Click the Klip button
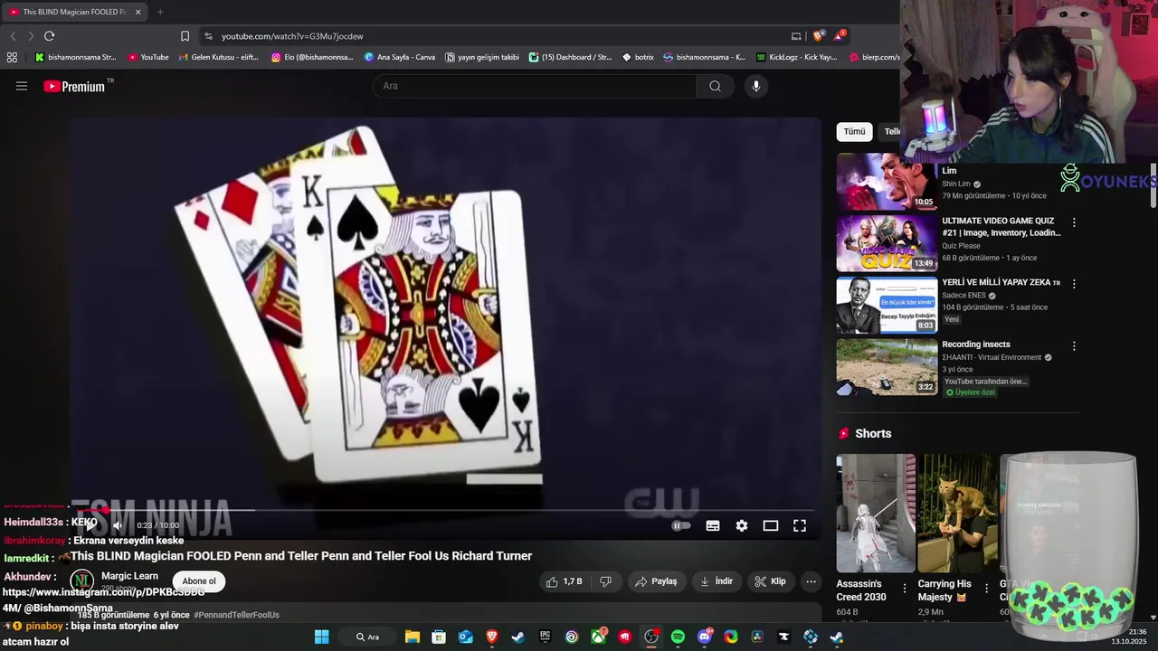This screenshot has height=651, width=1158. tap(771, 581)
